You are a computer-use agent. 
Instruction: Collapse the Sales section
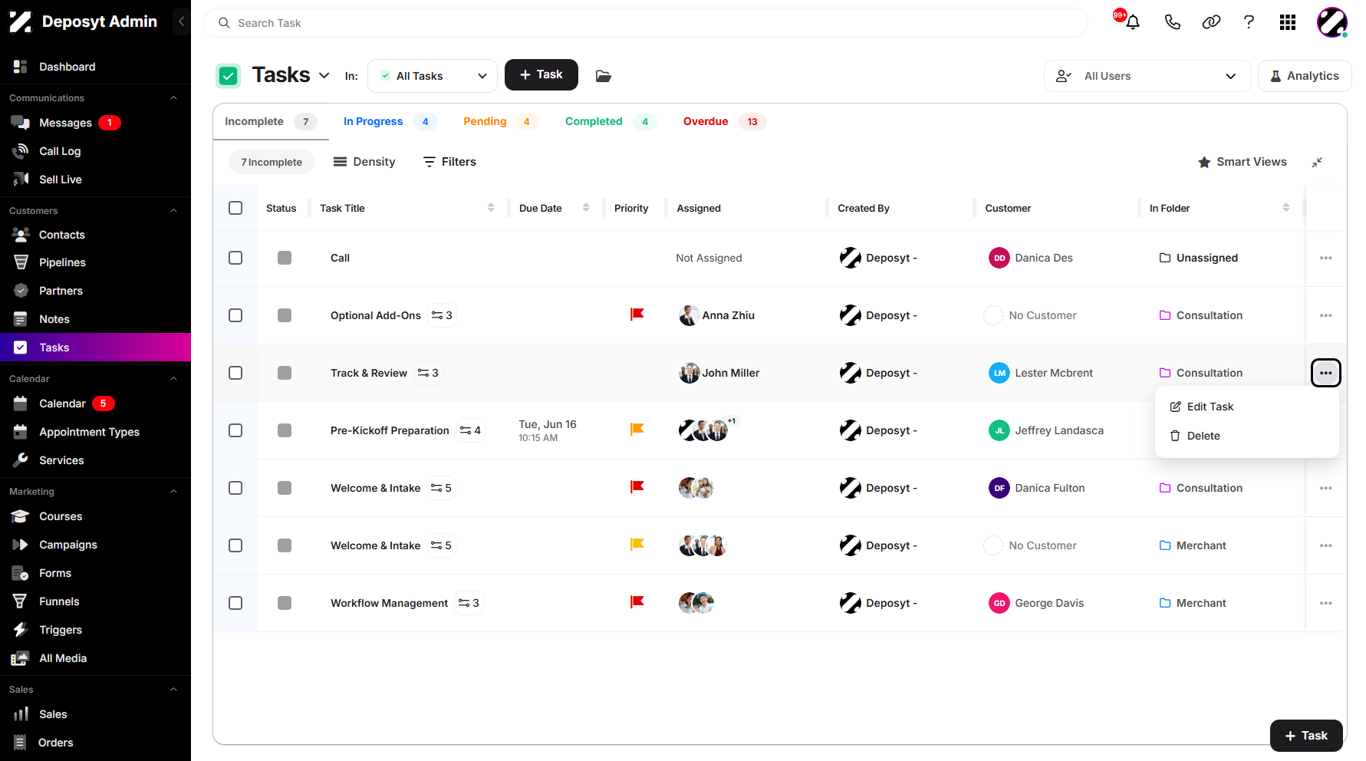click(x=173, y=690)
